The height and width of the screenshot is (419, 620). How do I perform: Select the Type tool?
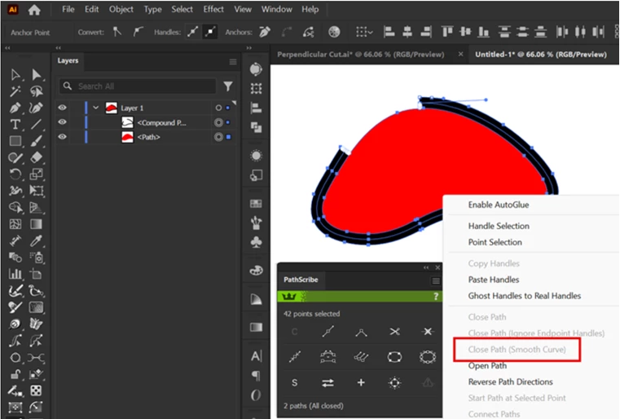pos(15,124)
